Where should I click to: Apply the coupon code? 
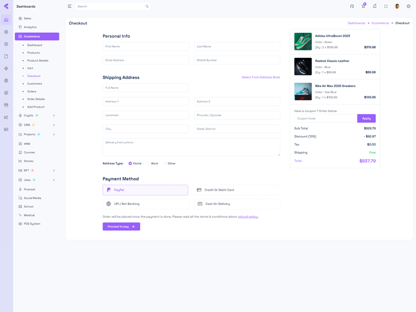(x=366, y=119)
